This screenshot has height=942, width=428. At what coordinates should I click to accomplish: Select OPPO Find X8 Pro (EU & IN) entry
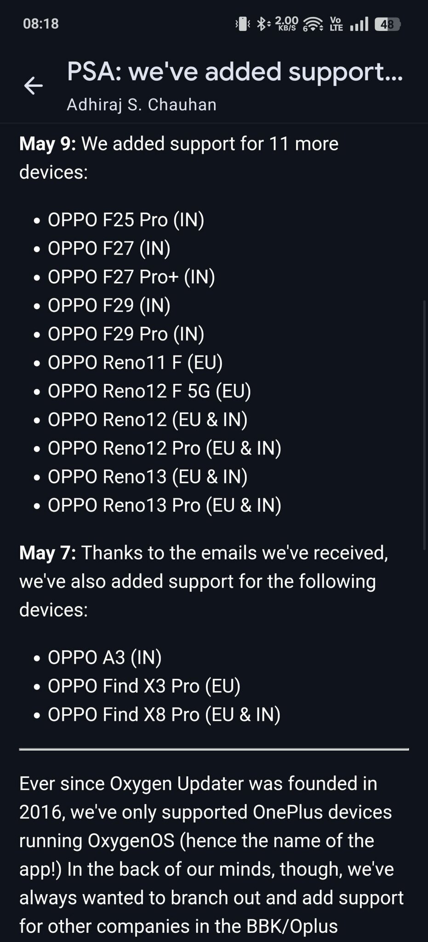coord(164,714)
